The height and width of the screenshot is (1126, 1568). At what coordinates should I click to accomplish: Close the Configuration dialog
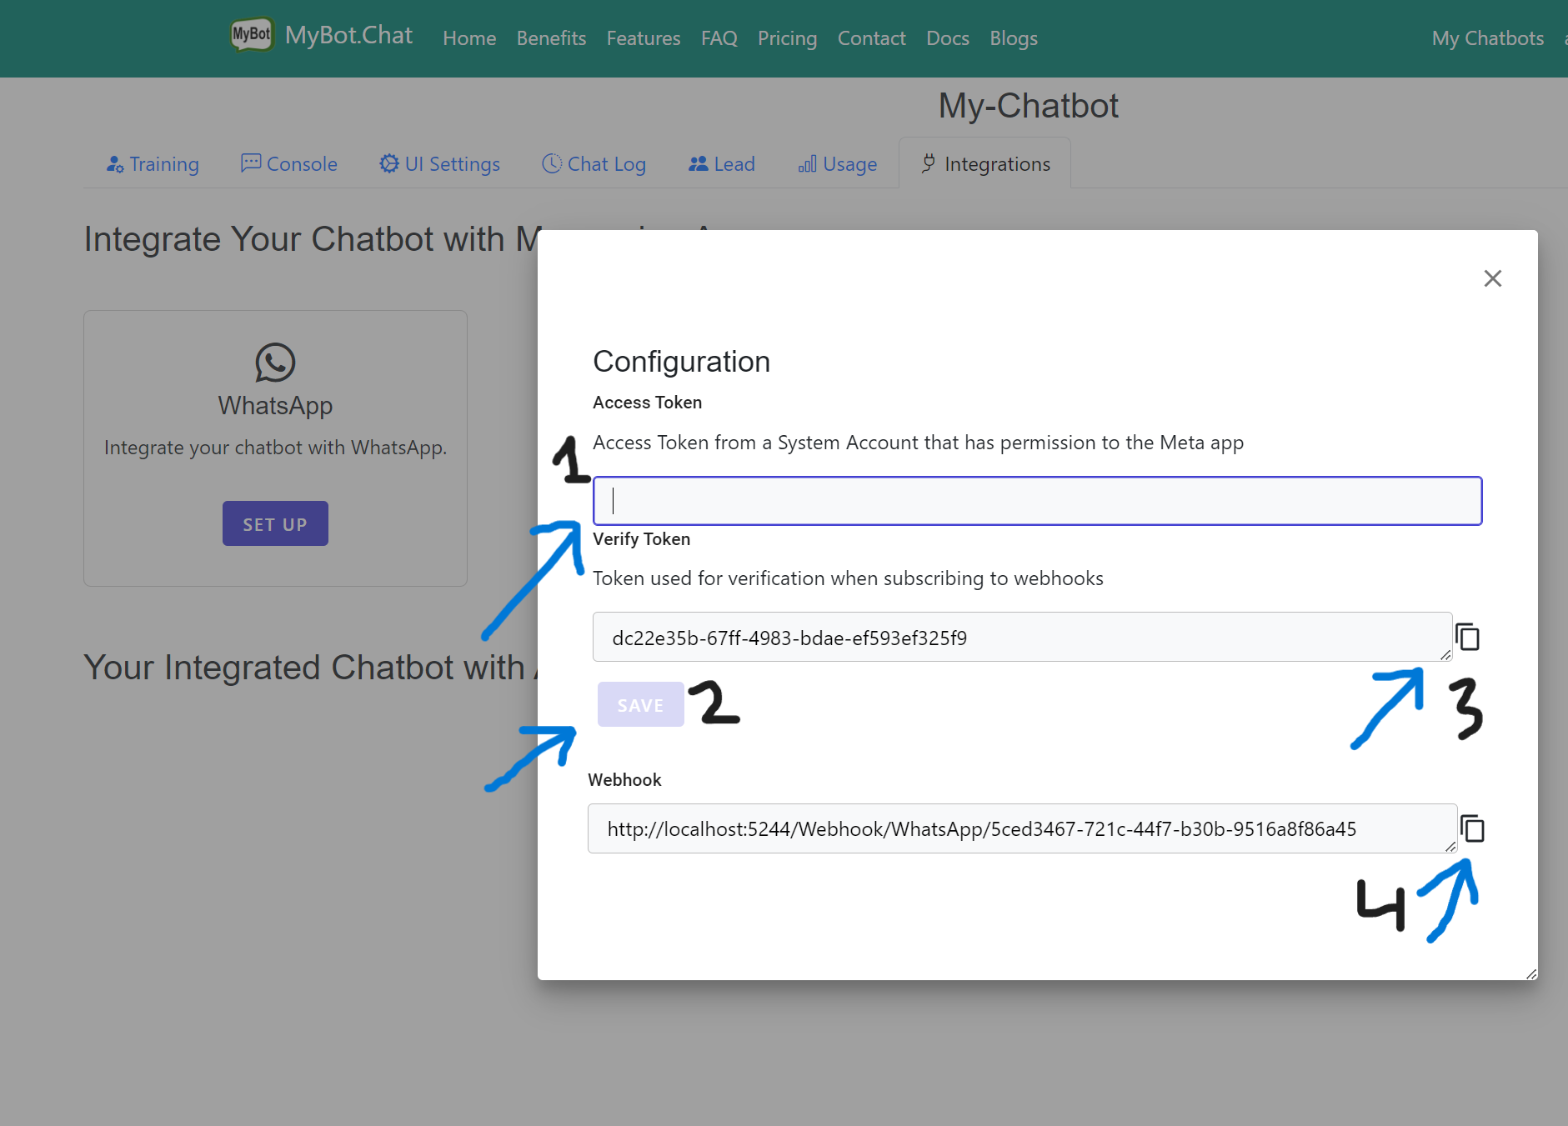1492,278
